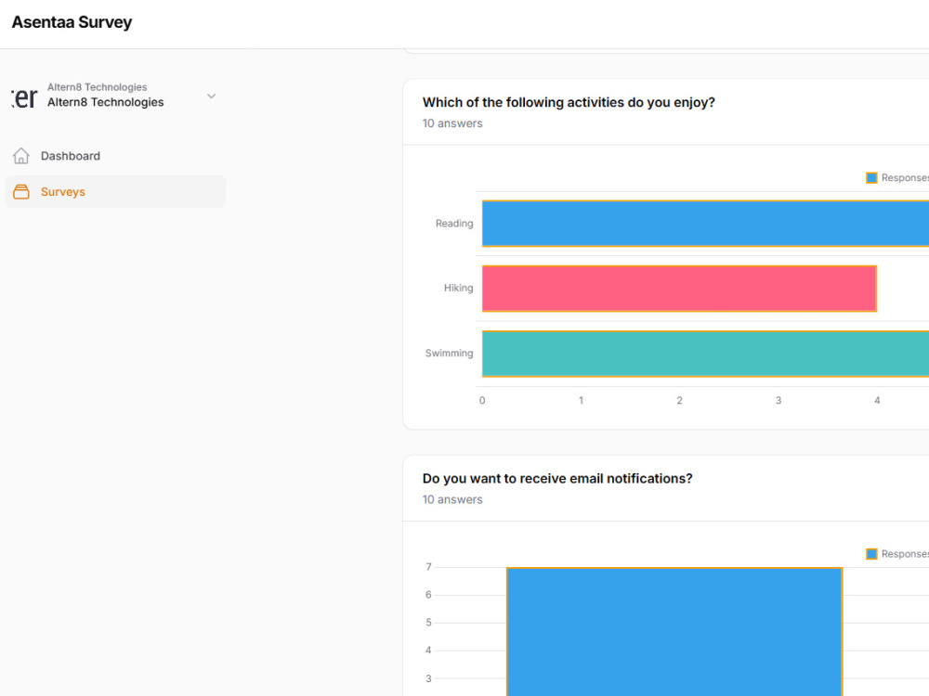Toggle Responses legend in activities chart
This screenshot has width=929, height=696.
click(897, 177)
